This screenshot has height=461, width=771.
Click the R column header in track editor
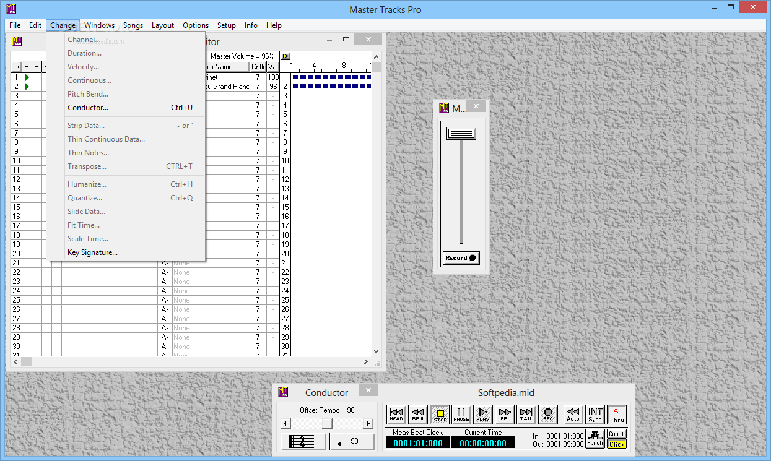point(37,67)
